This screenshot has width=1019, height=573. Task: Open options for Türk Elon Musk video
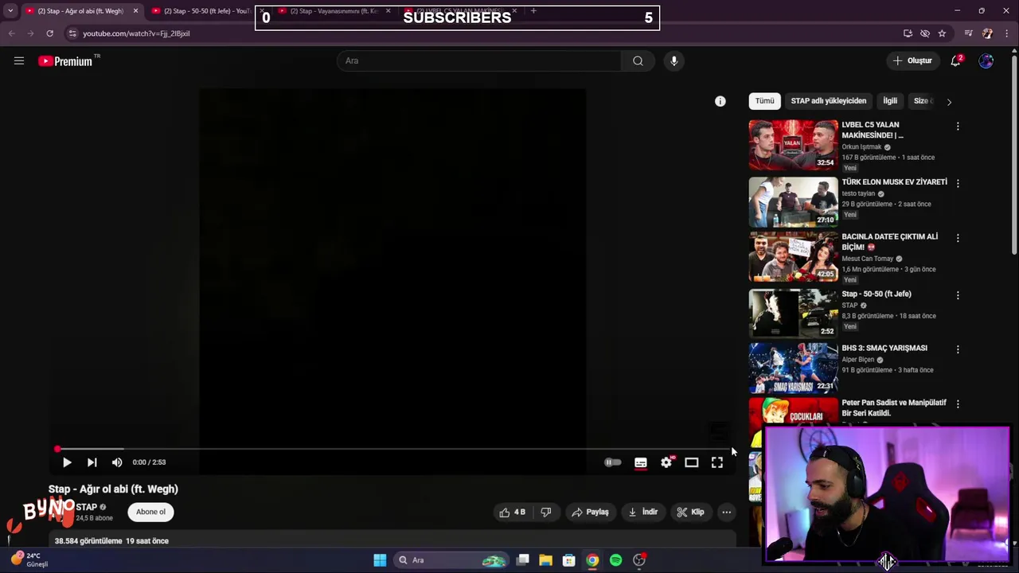pyautogui.click(x=958, y=183)
